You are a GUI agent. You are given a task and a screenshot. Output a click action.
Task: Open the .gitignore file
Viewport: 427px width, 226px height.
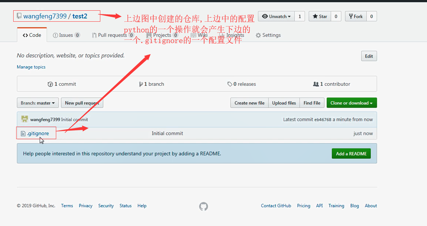click(38, 133)
